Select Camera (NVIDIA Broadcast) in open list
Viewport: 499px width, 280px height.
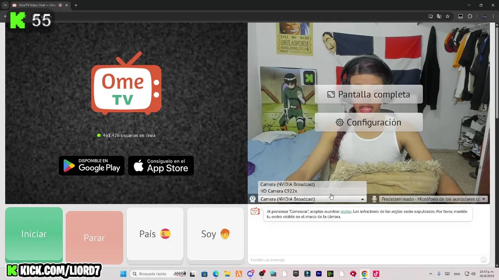click(312, 184)
